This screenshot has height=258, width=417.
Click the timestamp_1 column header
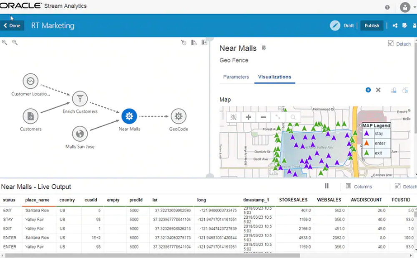256,200
